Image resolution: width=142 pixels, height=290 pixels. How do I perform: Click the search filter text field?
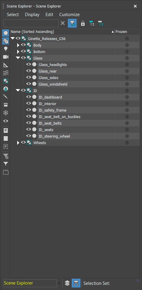tap(31, 23)
